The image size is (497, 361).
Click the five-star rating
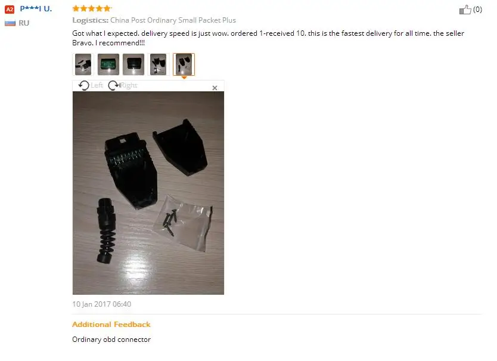click(92, 8)
